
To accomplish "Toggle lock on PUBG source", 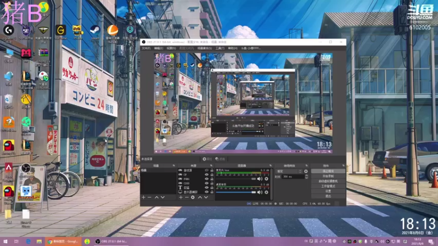I will pyautogui.click(x=212, y=179).
